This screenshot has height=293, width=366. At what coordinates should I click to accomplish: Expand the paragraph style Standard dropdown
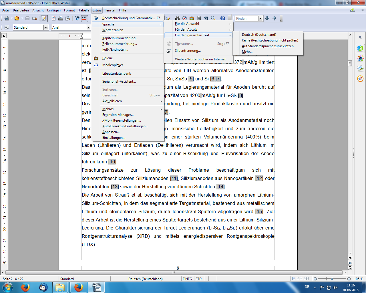46,27
